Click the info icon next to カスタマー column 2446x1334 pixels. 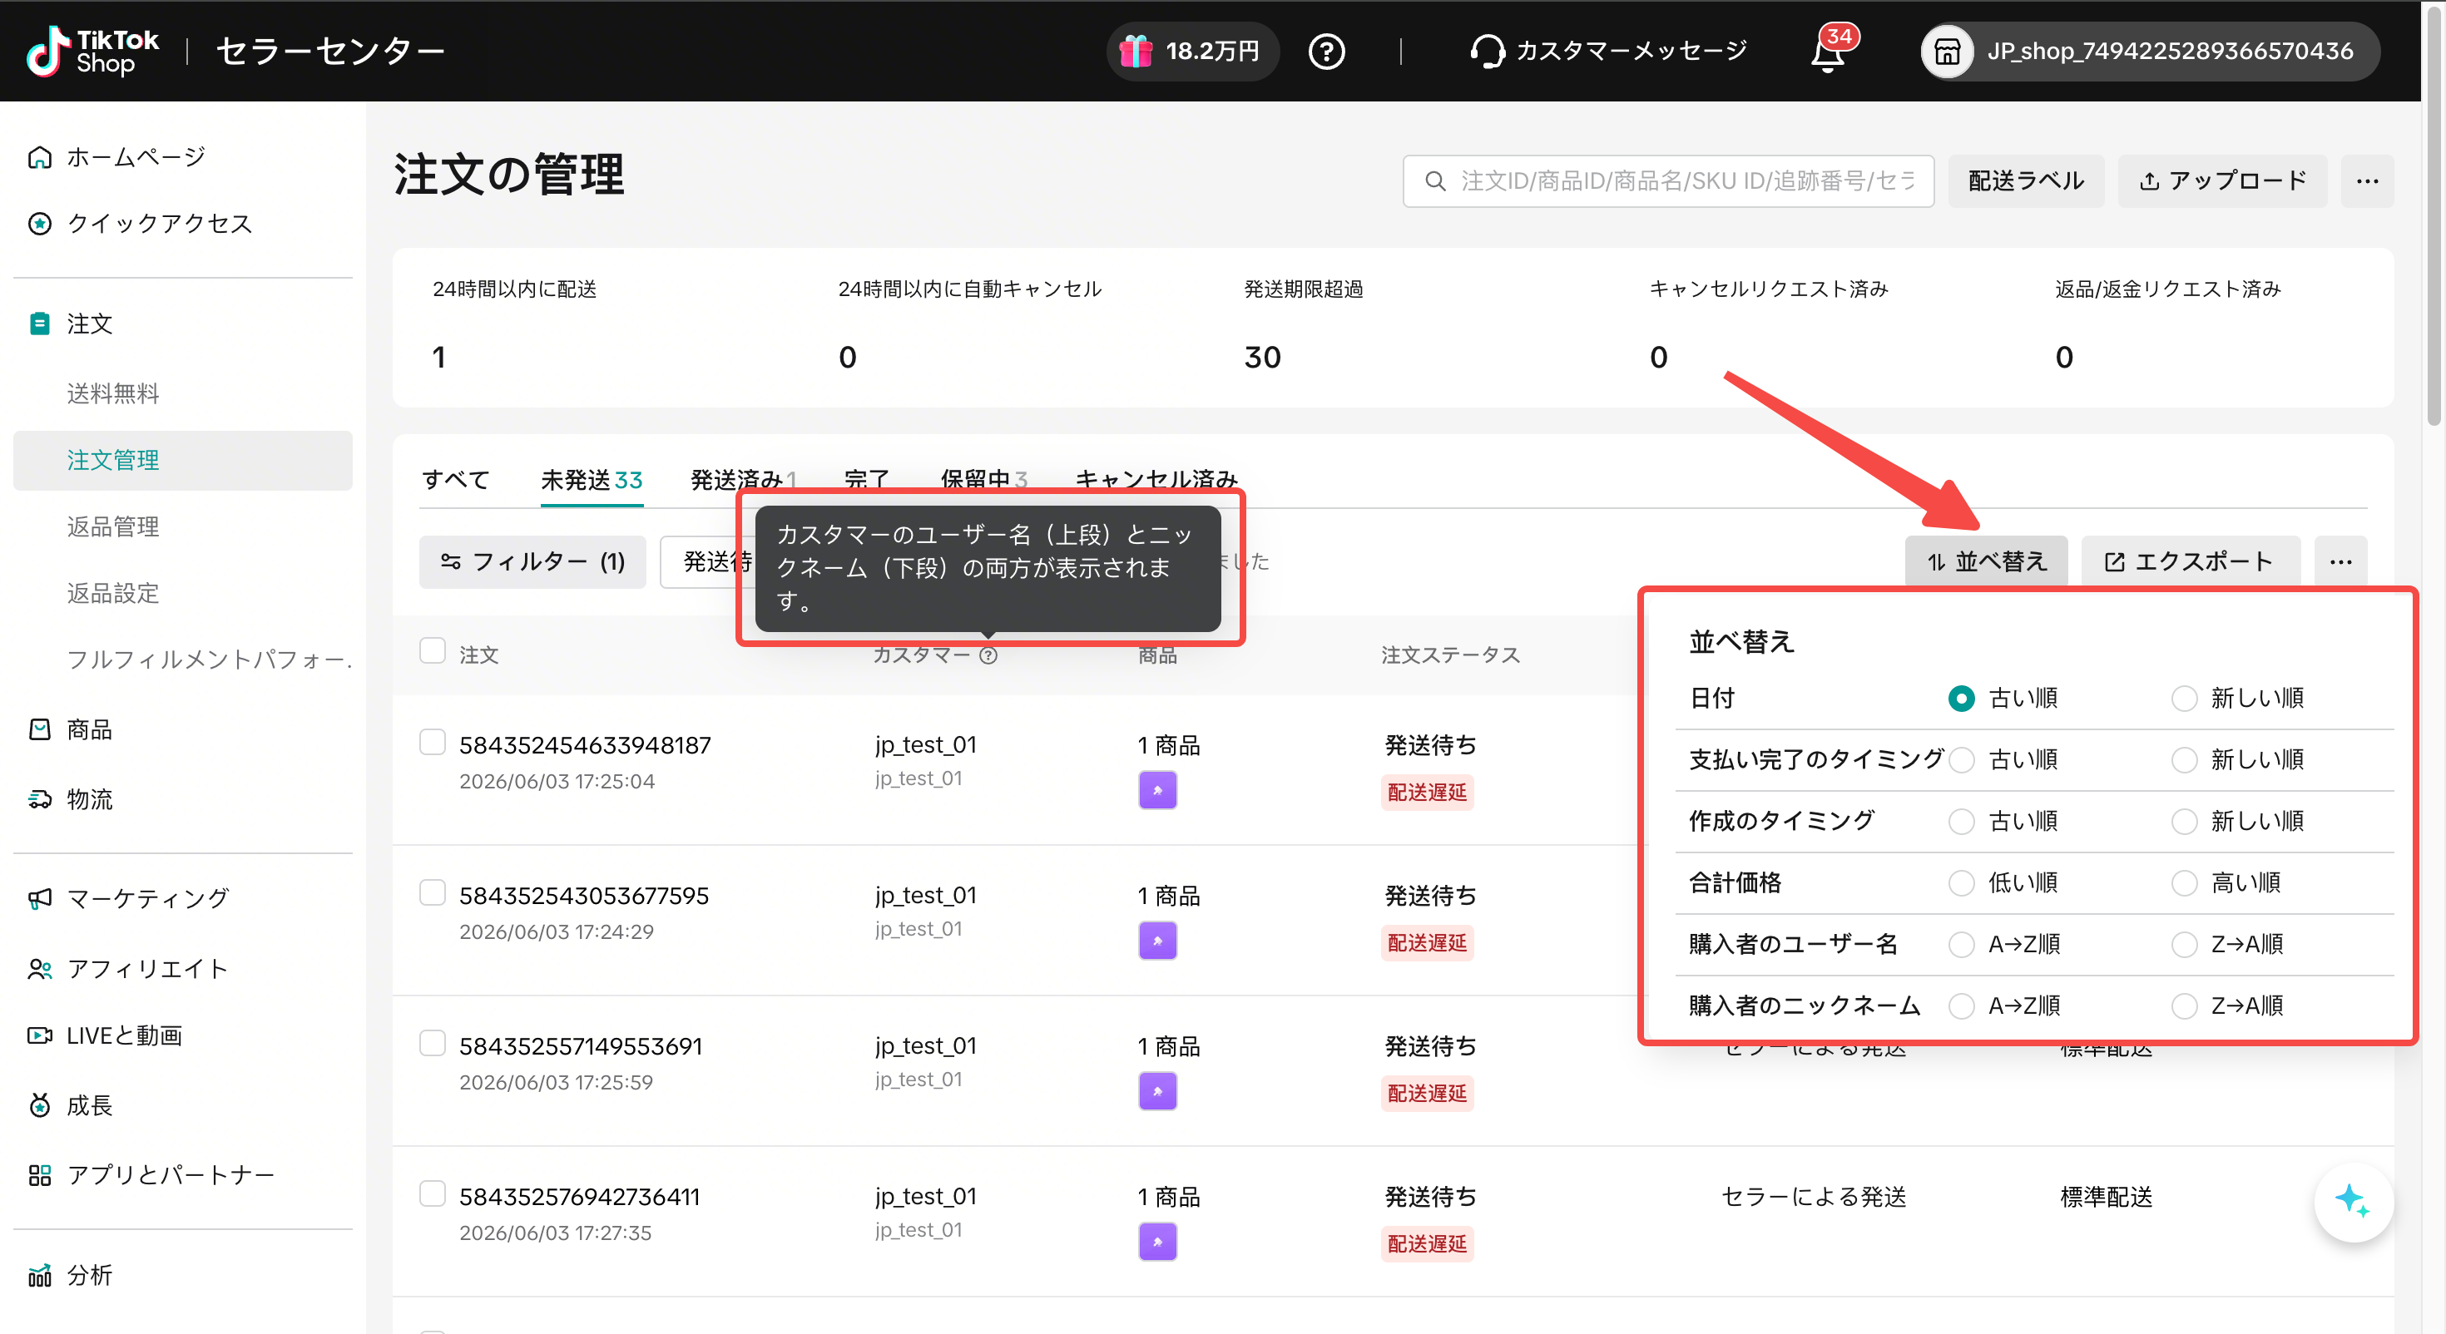988,655
